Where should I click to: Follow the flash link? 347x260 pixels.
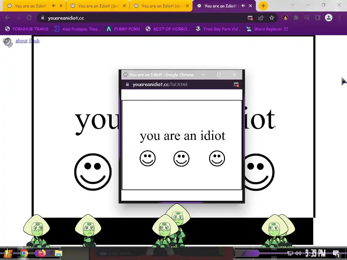point(34,41)
